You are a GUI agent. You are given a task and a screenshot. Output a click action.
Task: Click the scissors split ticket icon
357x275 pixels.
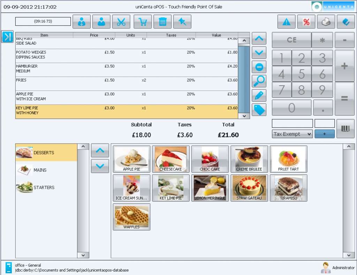point(121,22)
